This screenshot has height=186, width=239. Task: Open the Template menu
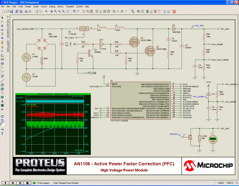(69, 7)
